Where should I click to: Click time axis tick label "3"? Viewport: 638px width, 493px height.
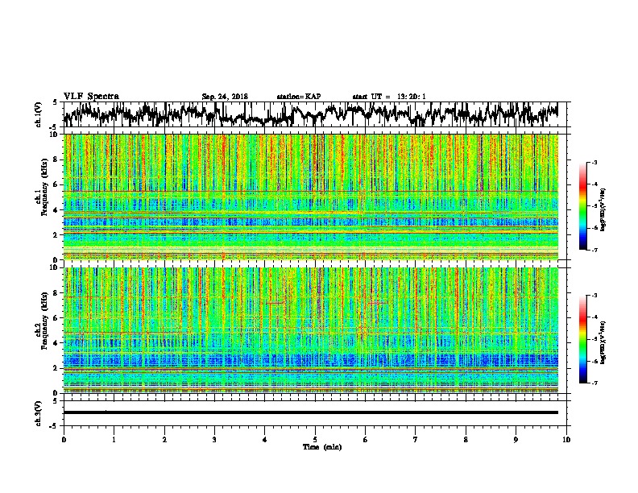tap(214, 440)
